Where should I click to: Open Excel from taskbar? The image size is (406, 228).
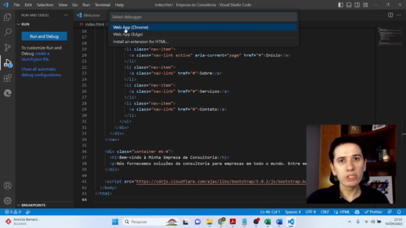[x=268, y=222]
